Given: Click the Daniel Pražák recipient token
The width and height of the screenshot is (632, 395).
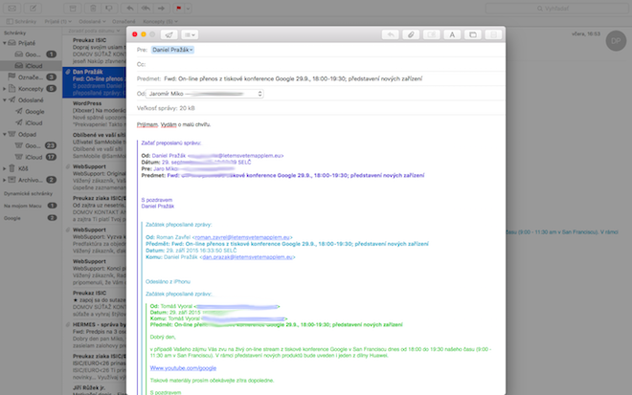Looking at the screenshot, I should 172,50.
